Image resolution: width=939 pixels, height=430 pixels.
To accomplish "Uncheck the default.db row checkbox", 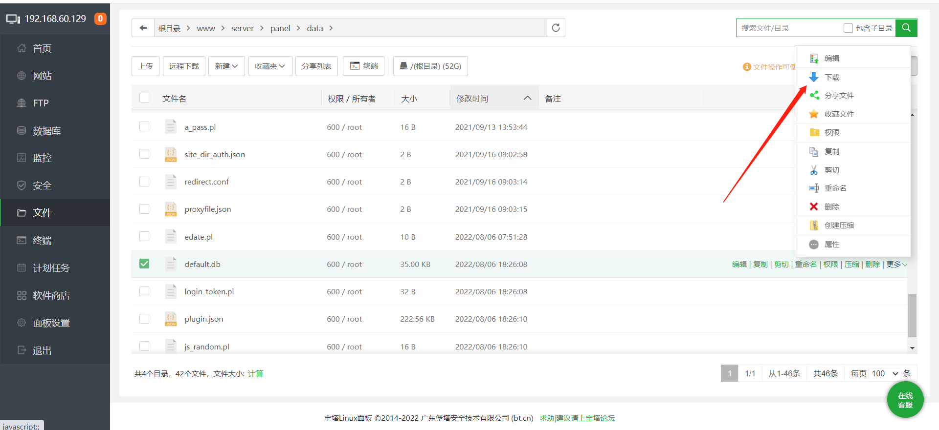I will (144, 264).
